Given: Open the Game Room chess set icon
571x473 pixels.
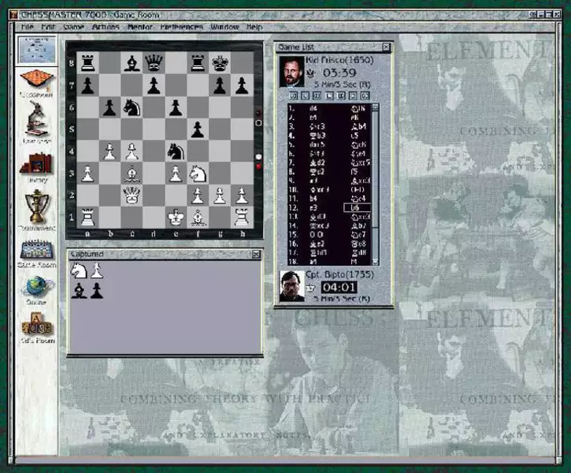Looking at the screenshot, I should click(36, 253).
